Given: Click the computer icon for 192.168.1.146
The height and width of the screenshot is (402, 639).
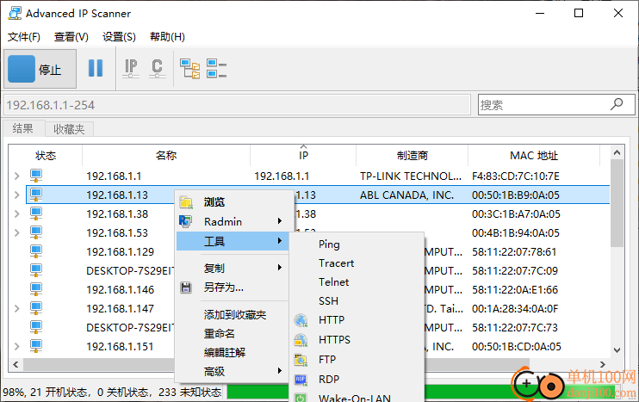Looking at the screenshot, I should point(36,289).
